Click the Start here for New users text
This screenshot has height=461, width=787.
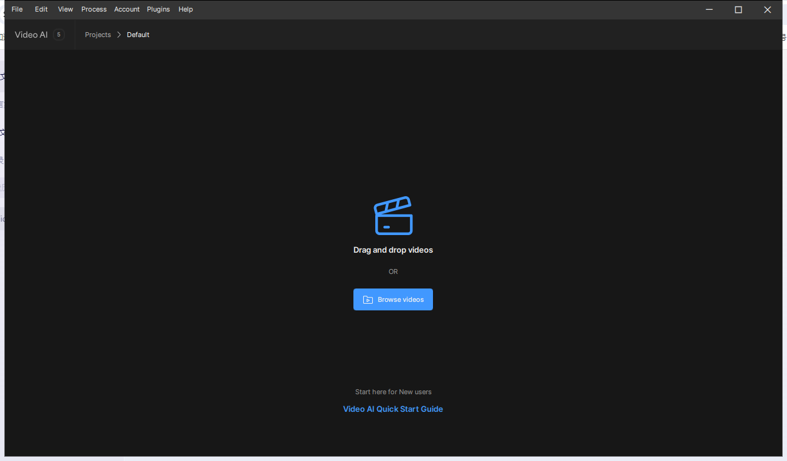[393, 392]
